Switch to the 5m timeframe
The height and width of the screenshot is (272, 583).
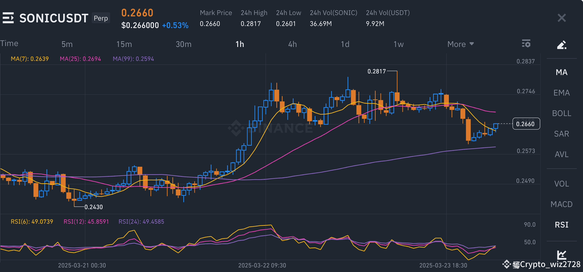[x=67, y=44]
